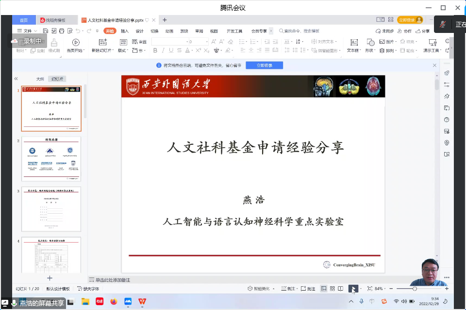
Task: Toggle bold formatting
Action: pos(155,50)
